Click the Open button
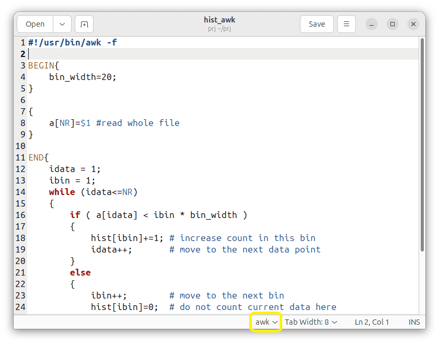Viewport: 439px width, 344px height. click(34, 24)
